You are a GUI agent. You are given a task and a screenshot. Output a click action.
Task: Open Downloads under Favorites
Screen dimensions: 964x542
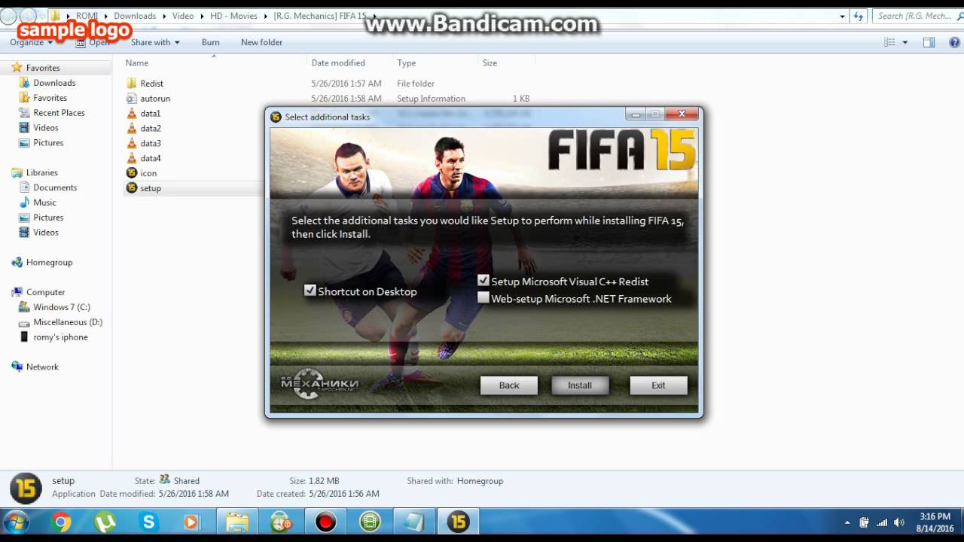coord(54,83)
